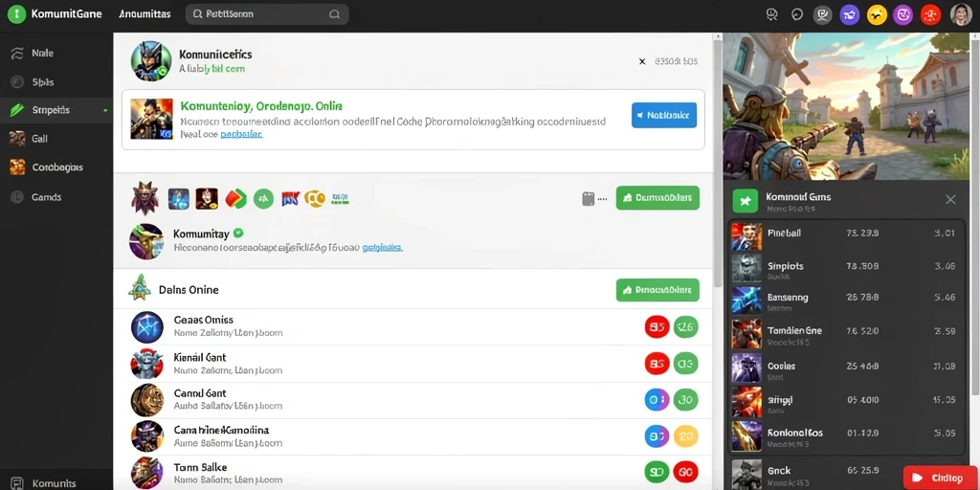Click the Gnck game thumbnail icon
The image size is (980, 490).
pos(746,475)
